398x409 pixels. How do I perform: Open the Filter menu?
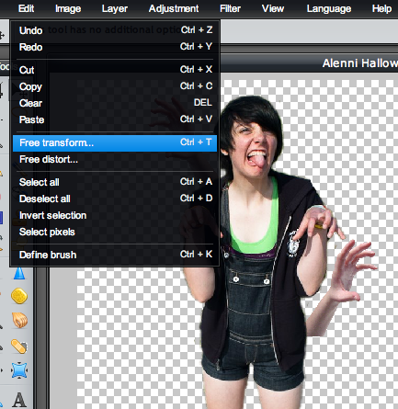point(230,8)
